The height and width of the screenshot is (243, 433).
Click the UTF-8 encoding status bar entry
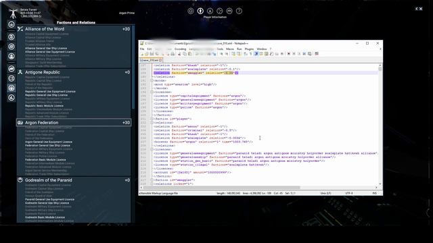[349, 194]
